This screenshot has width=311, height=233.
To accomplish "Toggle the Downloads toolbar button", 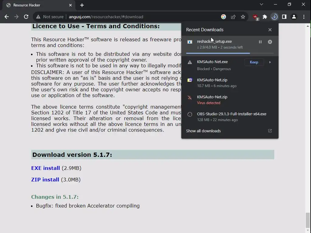I will tap(275, 17).
